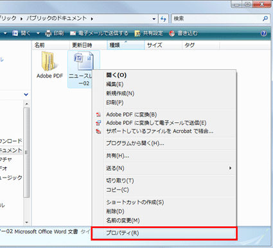Open the dropdown arrow beside 開く
This screenshot has height=248, width=273.
(x=38, y=33)
